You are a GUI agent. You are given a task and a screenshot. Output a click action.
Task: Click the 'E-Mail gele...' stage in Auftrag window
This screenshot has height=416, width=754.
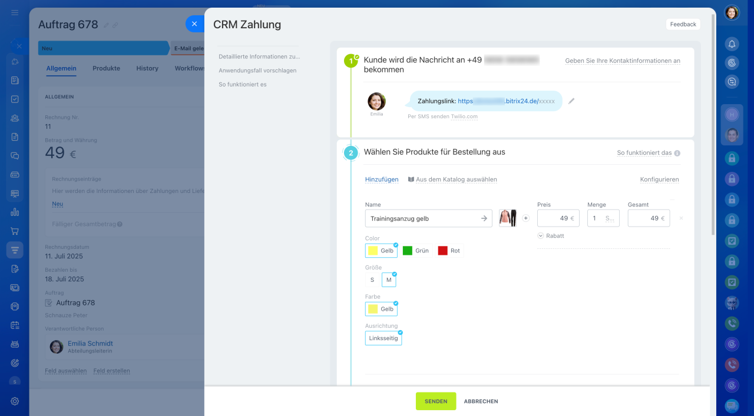click(188, 48)
